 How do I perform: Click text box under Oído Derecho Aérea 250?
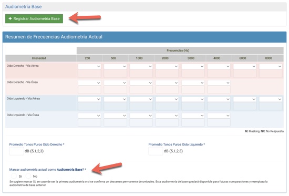[x=89, y=74]
